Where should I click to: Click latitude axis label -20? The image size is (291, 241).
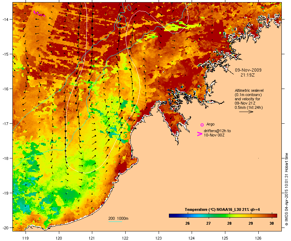pyautogui.click(x=5, y=228)
